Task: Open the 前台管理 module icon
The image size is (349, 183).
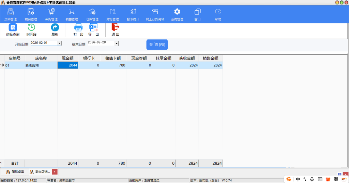Action: (x=31, y=12)
